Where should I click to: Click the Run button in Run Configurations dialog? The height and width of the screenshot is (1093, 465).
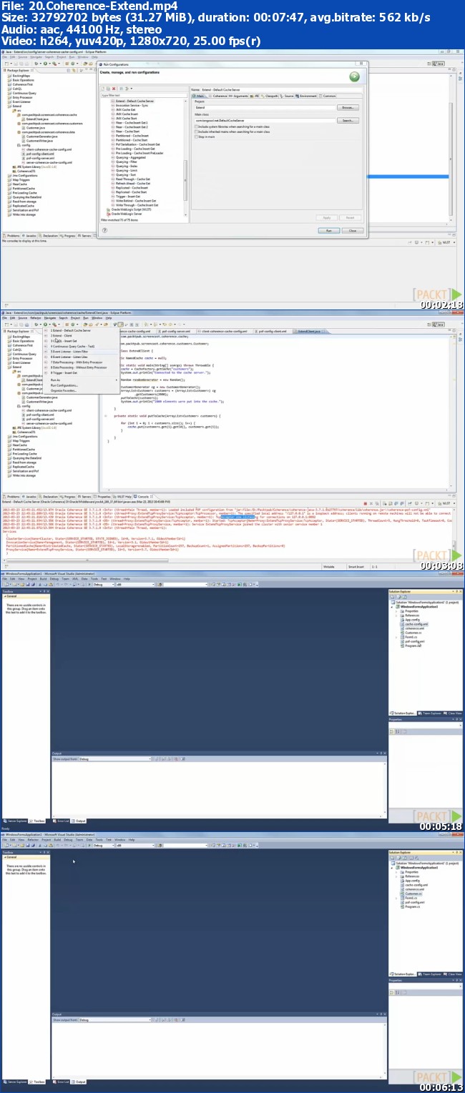click(328, 230)
